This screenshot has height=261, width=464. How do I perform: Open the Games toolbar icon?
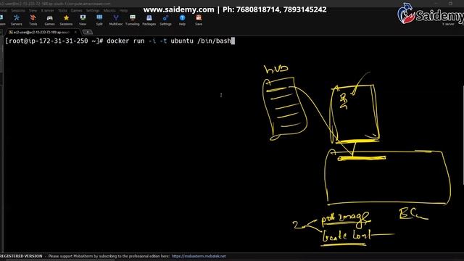click(x=49, y=20)
